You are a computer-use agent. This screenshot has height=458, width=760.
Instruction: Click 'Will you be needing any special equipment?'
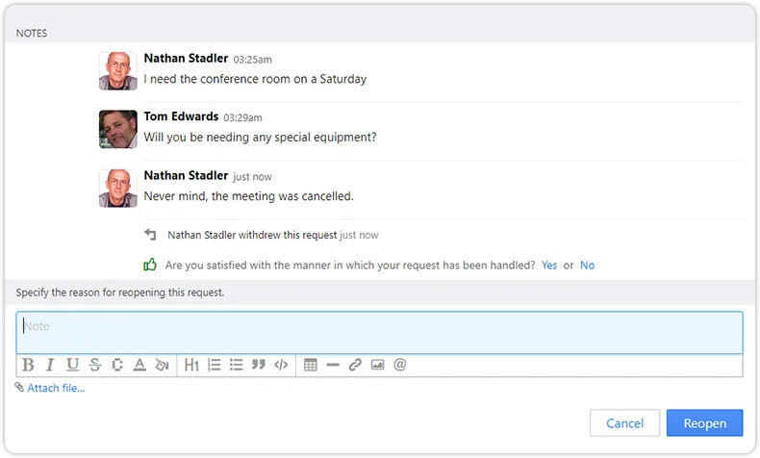tap(261, 138)
